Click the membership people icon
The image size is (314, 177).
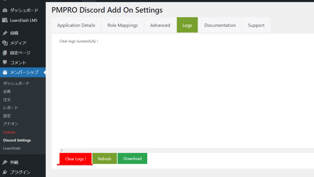(5, 72)
